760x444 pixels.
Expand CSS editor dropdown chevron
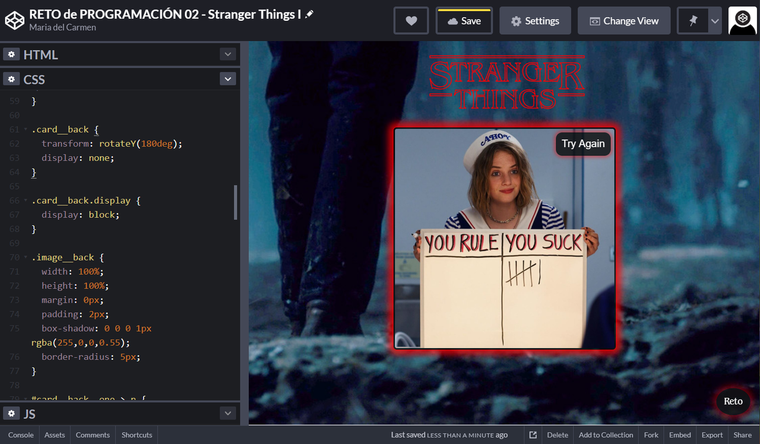(x=228, y=79)
